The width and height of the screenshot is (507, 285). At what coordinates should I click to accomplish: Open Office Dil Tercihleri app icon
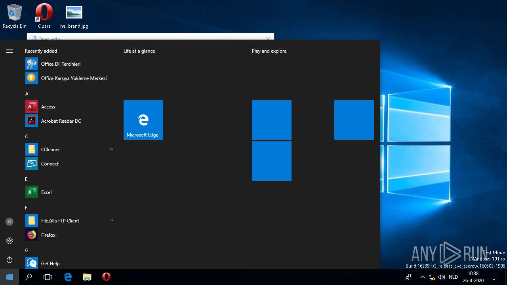point(32,64)
